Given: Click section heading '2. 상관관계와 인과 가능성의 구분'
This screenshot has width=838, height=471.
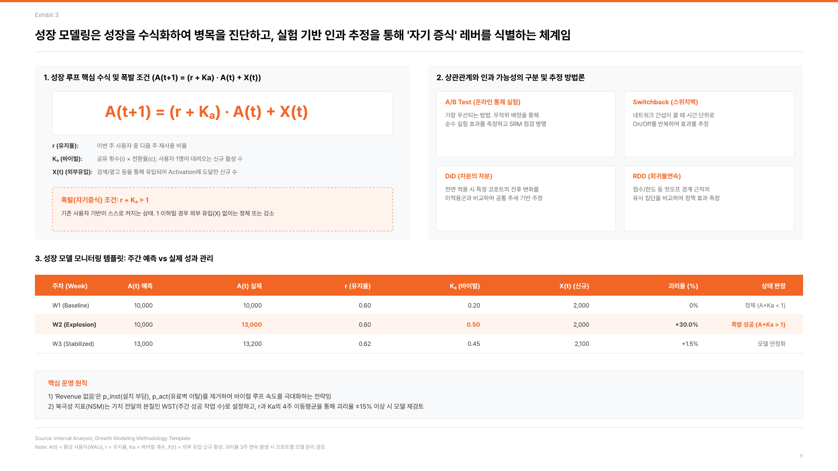Looking at the screenshot, I should pos(511,78).
